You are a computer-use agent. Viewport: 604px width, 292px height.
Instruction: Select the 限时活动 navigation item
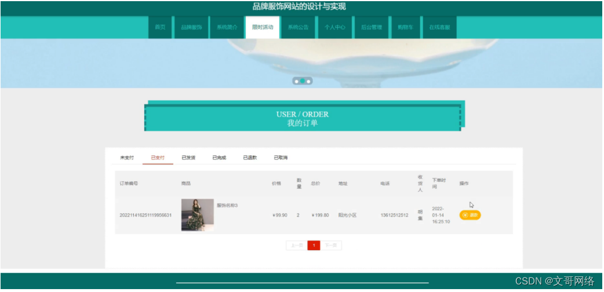coord(263,27)
